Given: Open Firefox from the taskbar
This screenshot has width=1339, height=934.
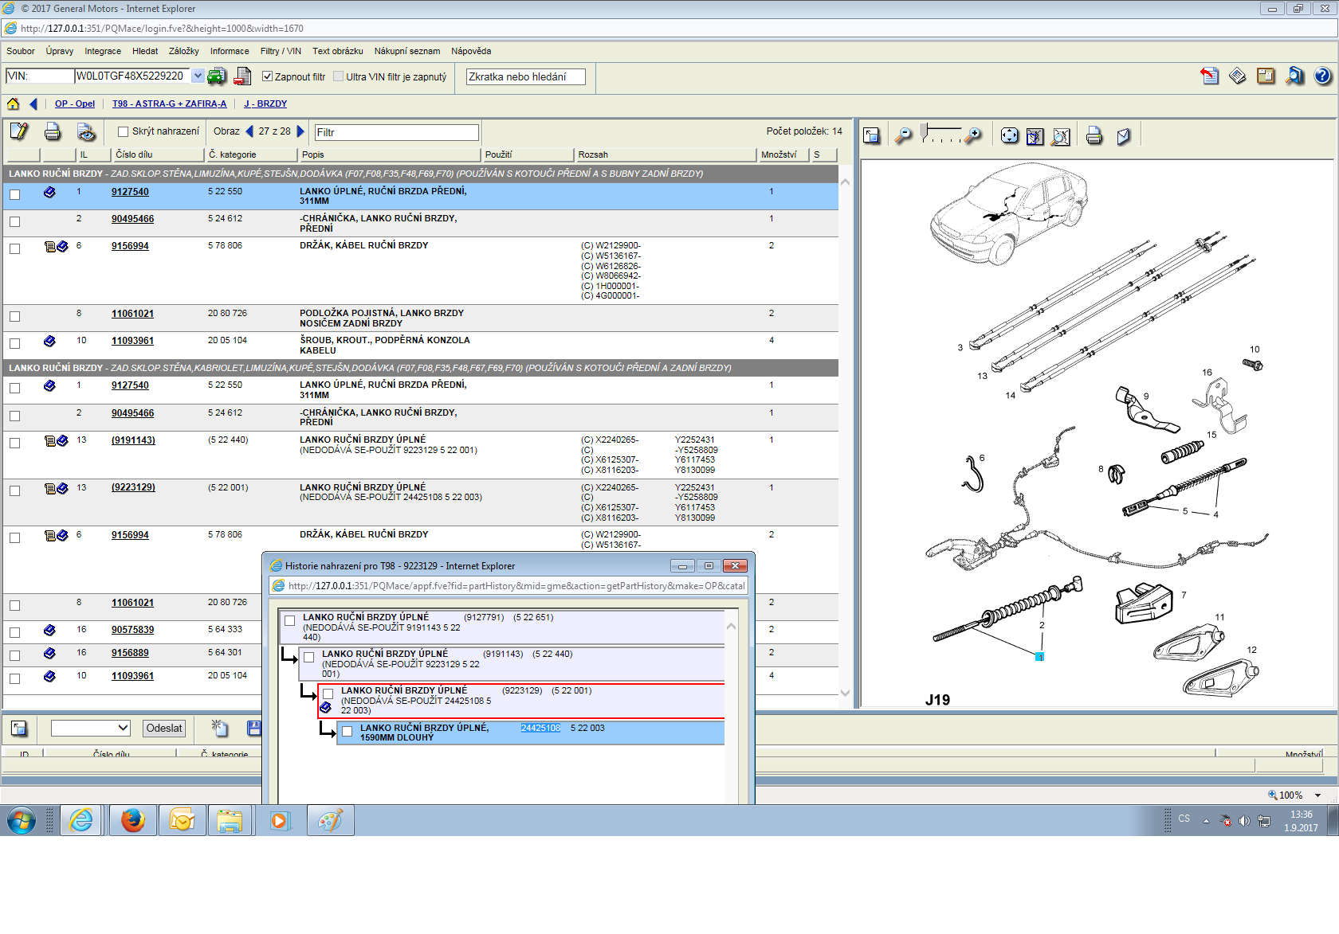Looking at the screenshot, I should pyautogui.click(x=132, y=820).
